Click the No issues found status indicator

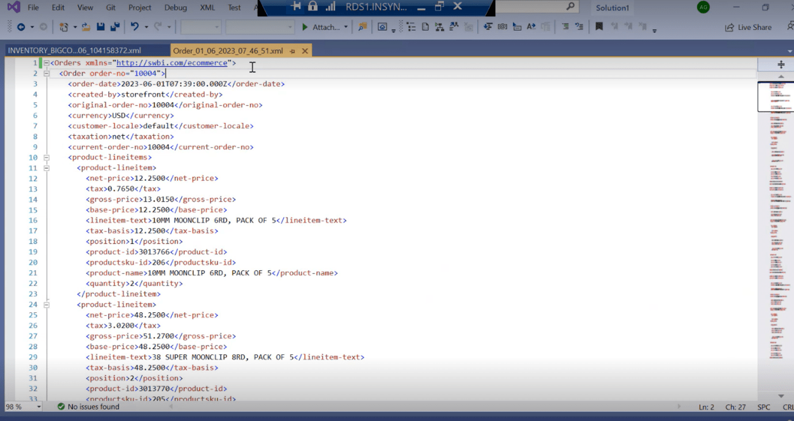[x=88, y=407]
